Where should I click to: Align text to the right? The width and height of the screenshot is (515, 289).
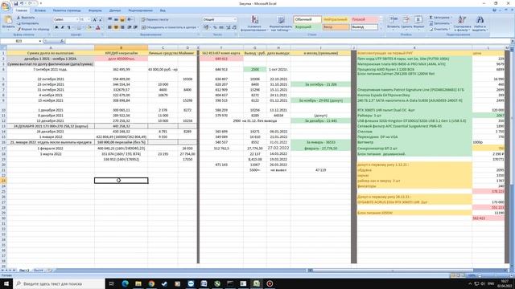pos(122,27)
